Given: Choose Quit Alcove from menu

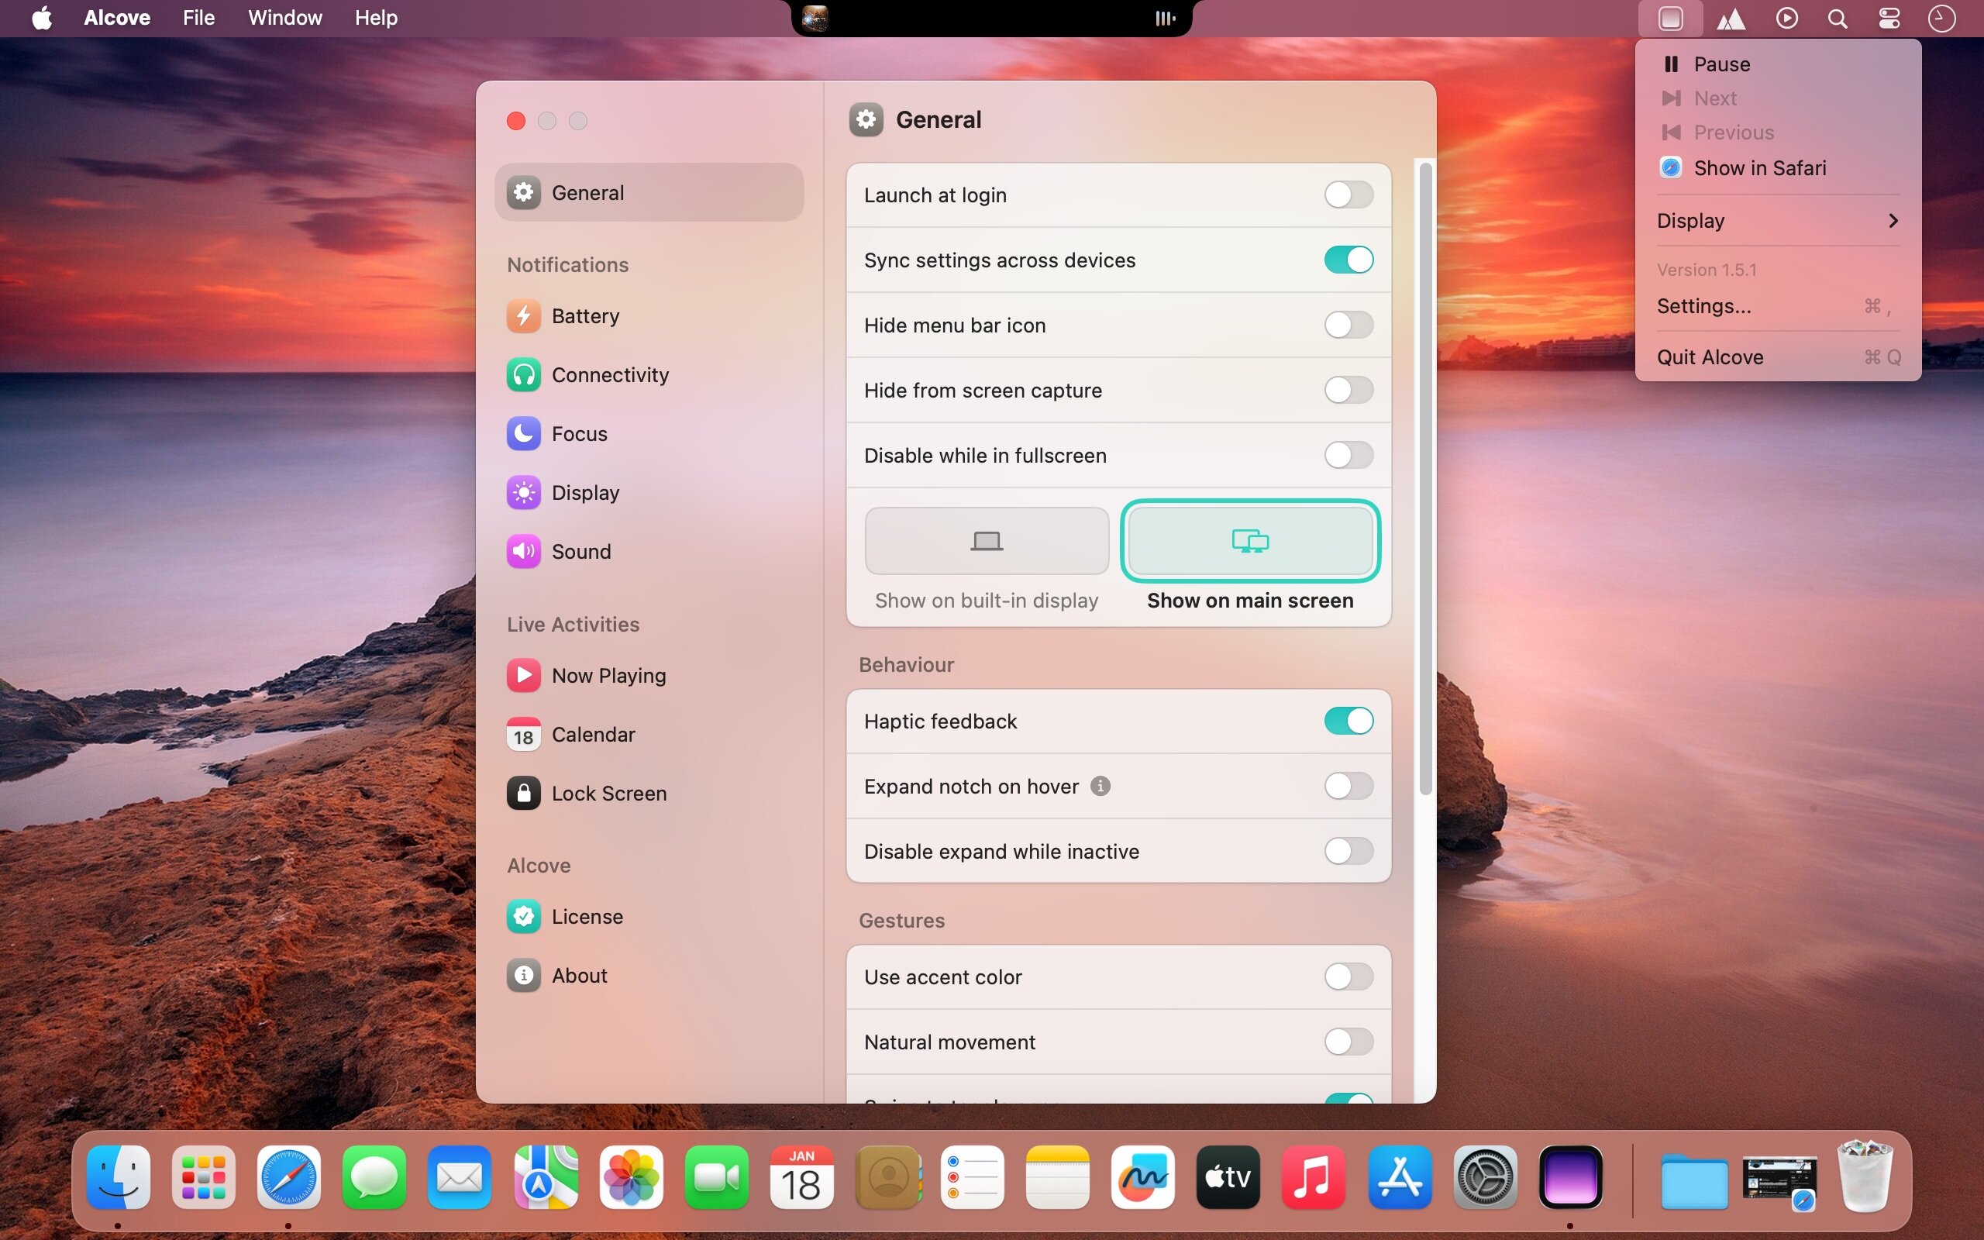Looking at the screenshot, I should (1710, 356).
